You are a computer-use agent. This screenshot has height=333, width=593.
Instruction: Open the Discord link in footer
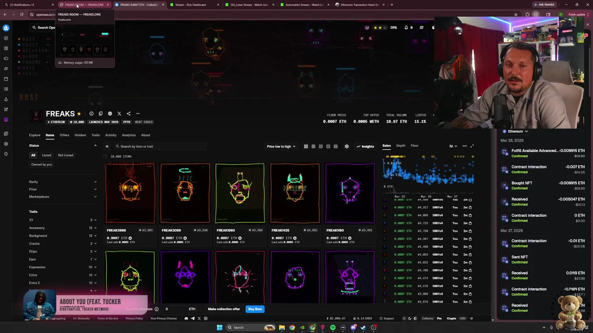tap(186, 318)
